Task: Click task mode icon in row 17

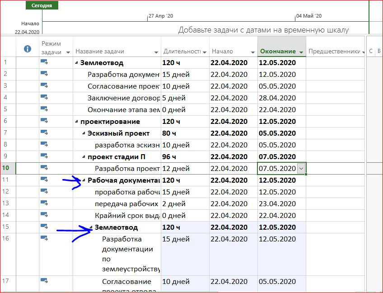Action: [x=44, y=281]
